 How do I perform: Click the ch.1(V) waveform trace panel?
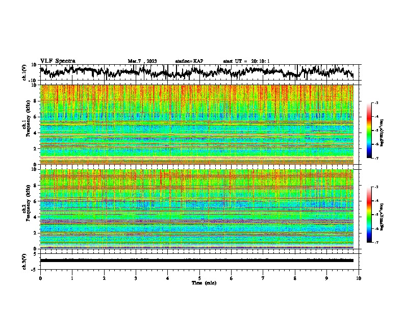199,72
